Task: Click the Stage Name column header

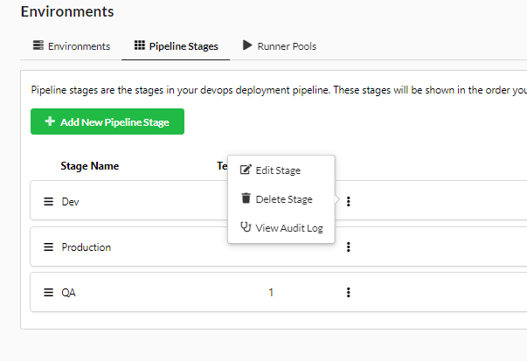Action: tap(89, 166)
